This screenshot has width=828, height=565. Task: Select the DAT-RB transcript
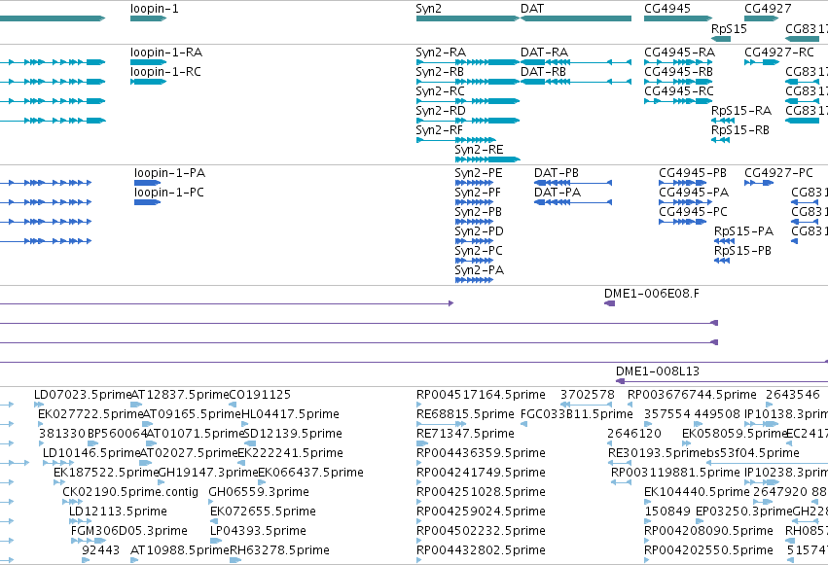click(576, 82)
